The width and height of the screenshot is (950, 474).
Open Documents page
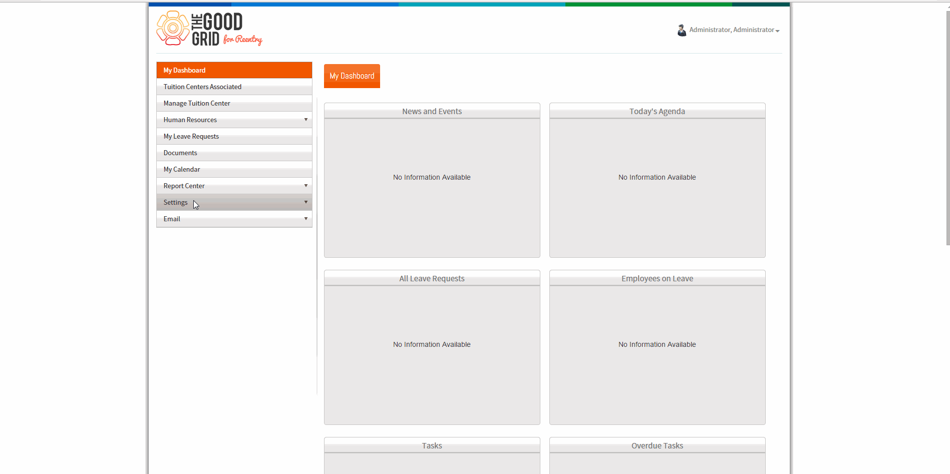234,153
